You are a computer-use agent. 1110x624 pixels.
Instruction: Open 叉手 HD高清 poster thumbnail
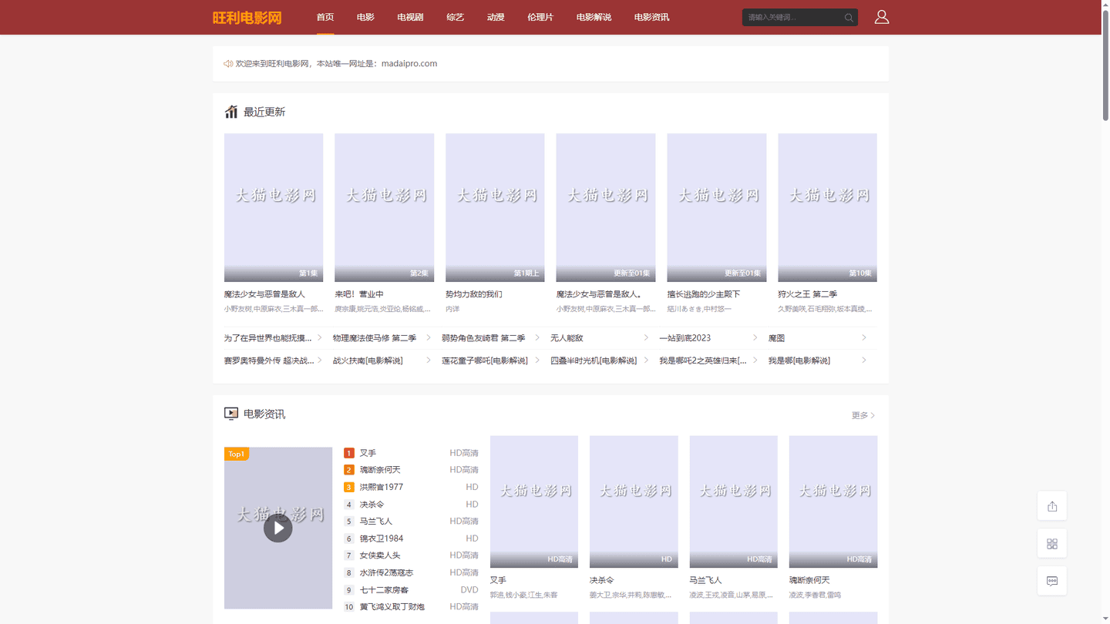tap(534, 502)
